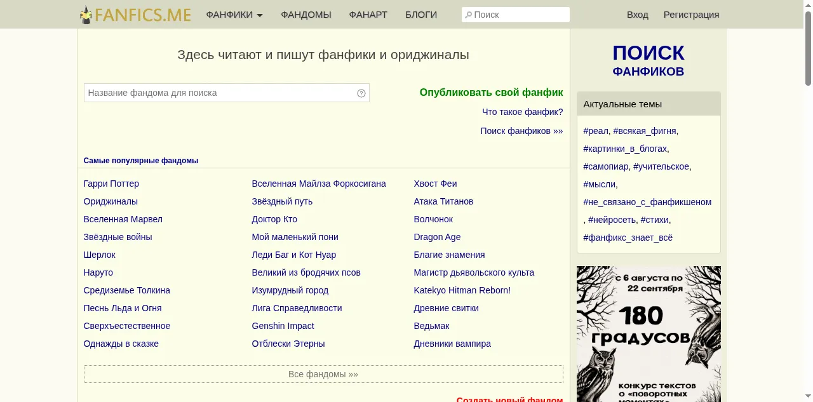Open the Благие знамения fandom
Image resolution: width=813 pixels, height=402 pixels.
449,255
